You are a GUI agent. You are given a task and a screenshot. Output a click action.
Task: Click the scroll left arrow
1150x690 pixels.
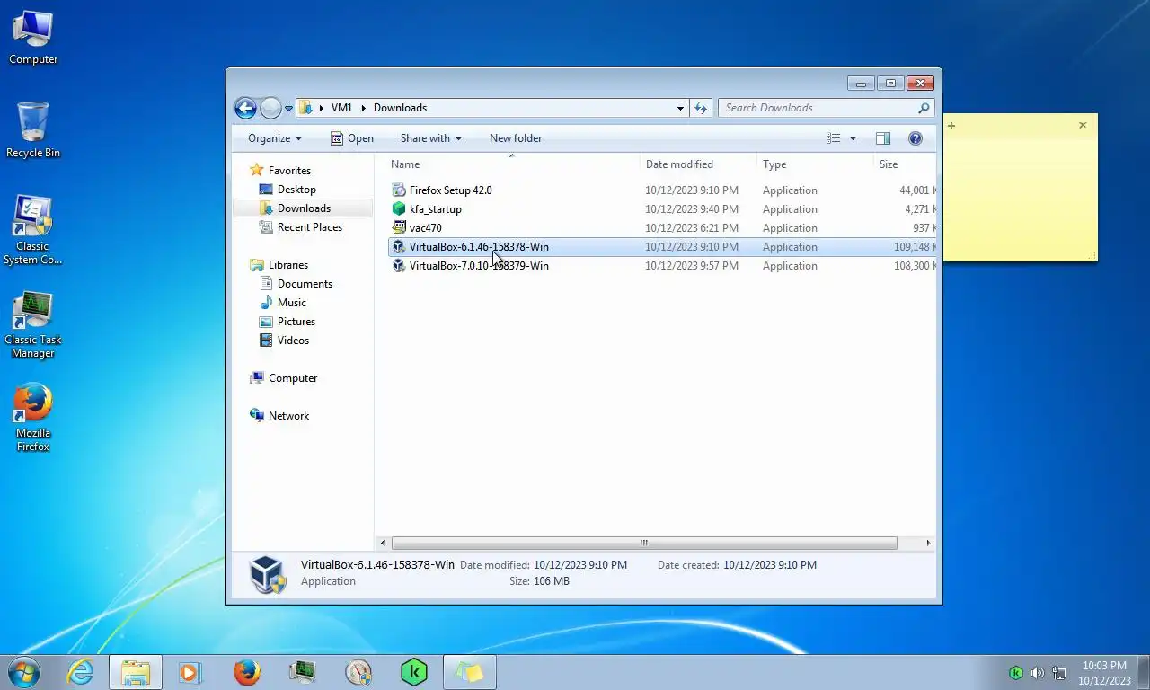383,543
